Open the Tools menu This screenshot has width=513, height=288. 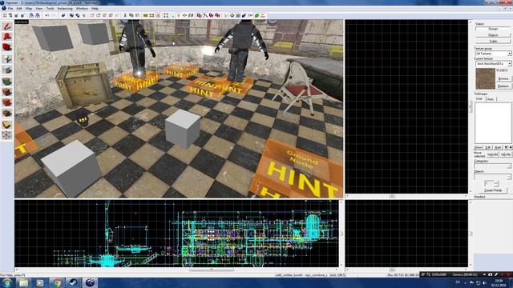tap(50, 9)
